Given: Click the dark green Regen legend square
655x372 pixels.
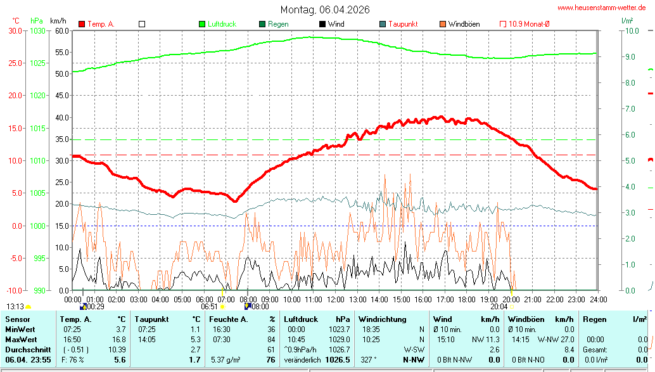Looking at the screenshot, I should [x=262, y=24].
